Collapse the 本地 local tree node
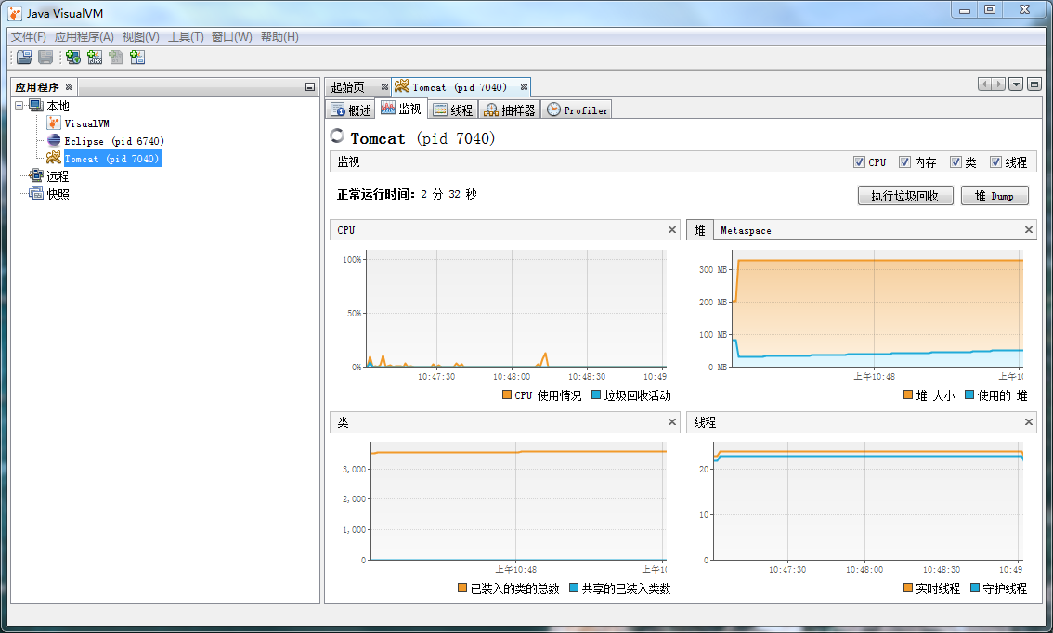 pyautogui.click(x=19, y=106)
